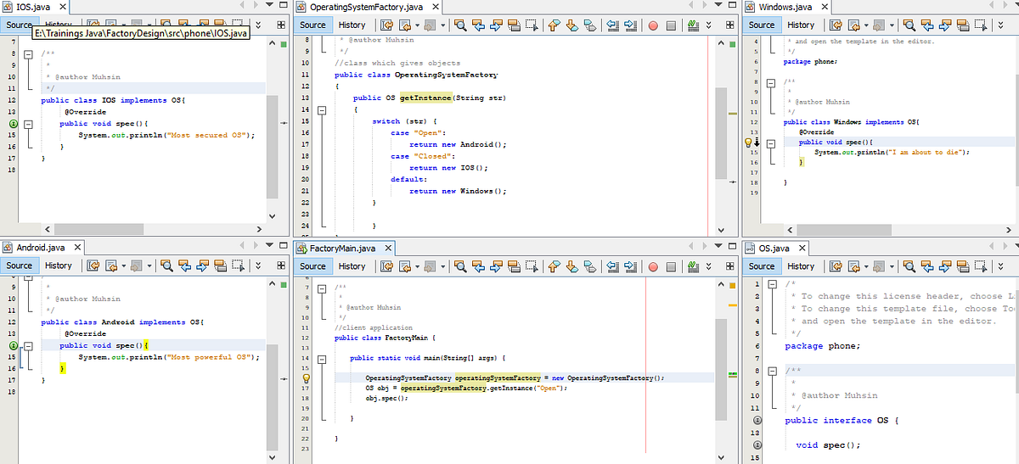Screen dimensions: 1019x464
Task: Click green implements marker in Android.java gutter
Action: point(13,345)
